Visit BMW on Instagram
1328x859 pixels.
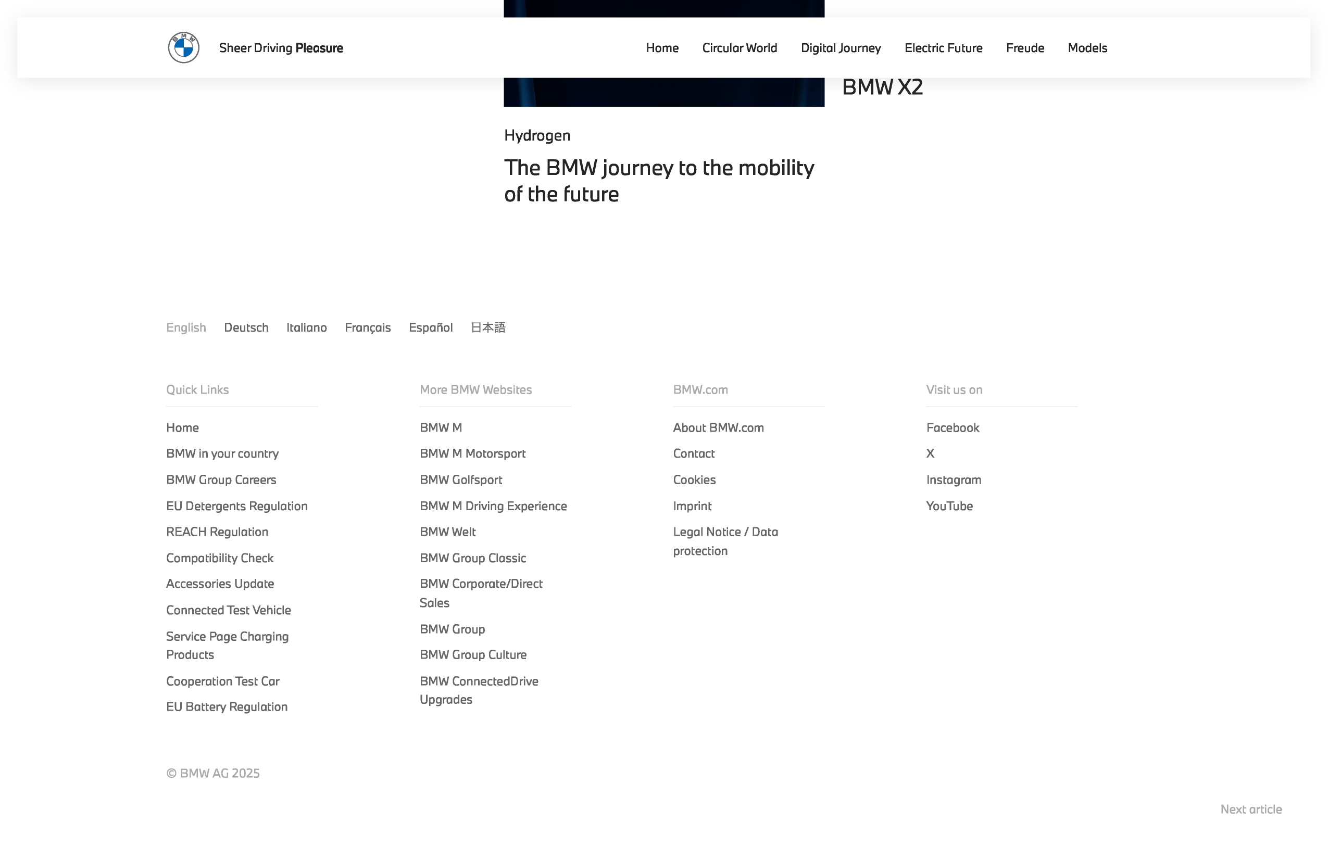point(954,479)
